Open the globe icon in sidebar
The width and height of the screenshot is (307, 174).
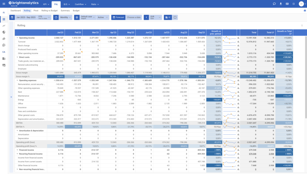4,32
